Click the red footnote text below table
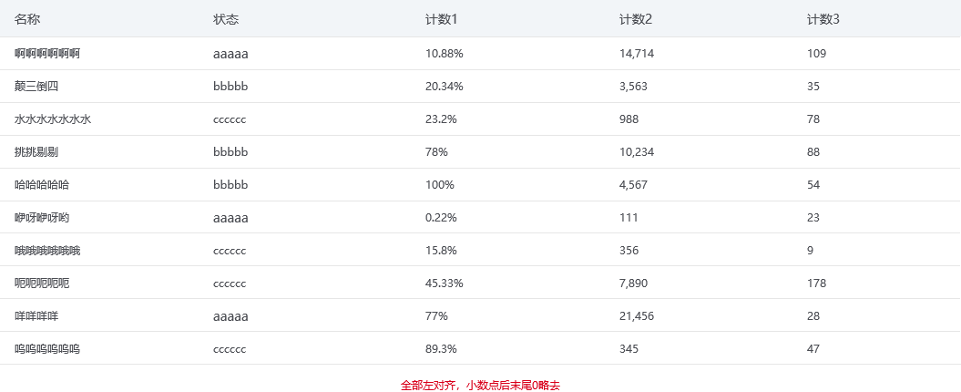The width and height of the screenshot is (961, 392). pyautogui.click(x=480, y=386)
